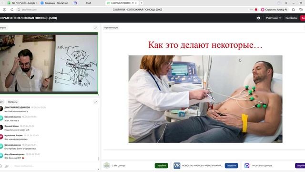
Task: Click the MAX channel logo in the bottom banner
Action: pos(247,166)
